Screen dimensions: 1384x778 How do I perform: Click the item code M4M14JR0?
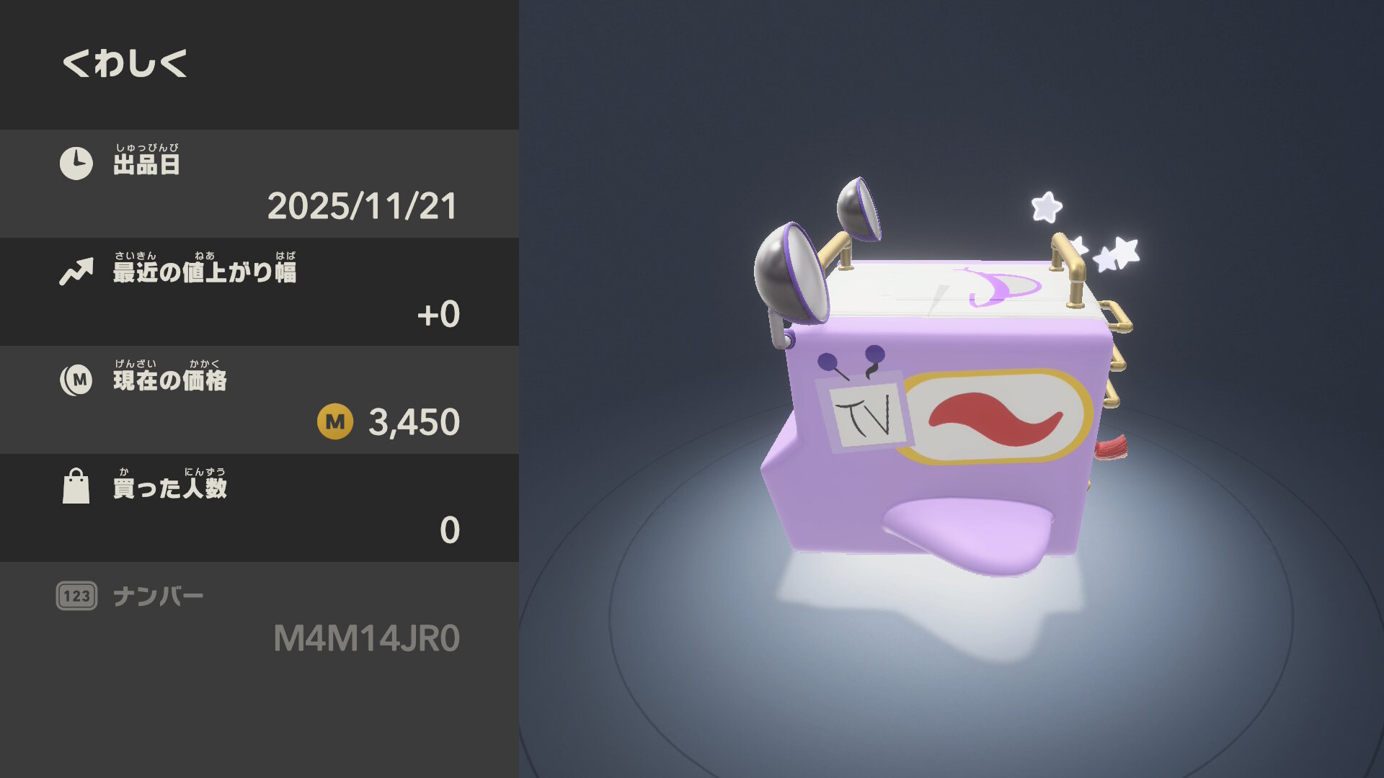click(x=367, y=639)
